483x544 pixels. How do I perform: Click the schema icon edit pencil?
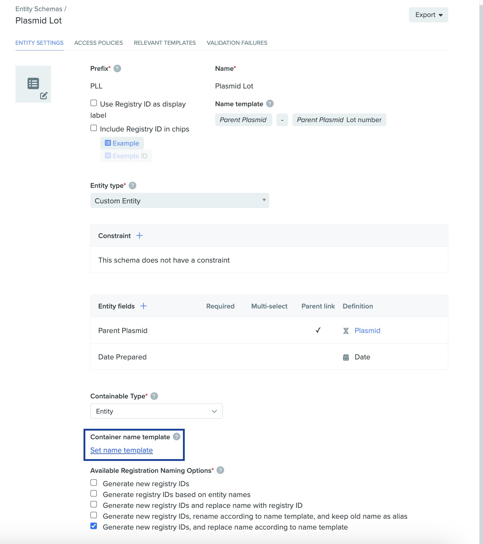(x=44, y=96)
